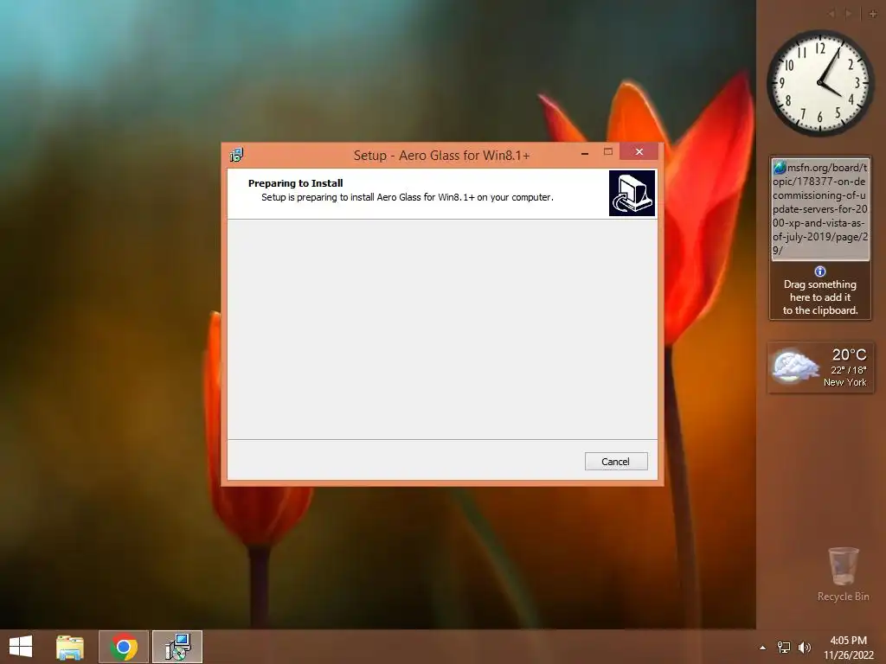Open File Explorer from the taskbar
The height and width of the screenshot is (664, 886).
[70, 647]
